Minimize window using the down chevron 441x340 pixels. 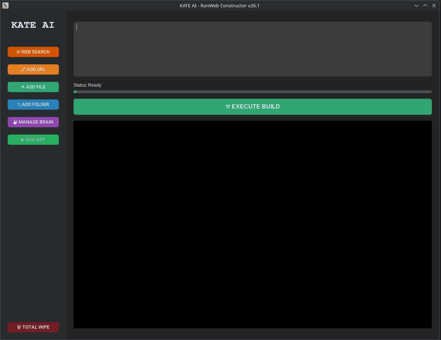pyautogui.click(x=416, y=5)
